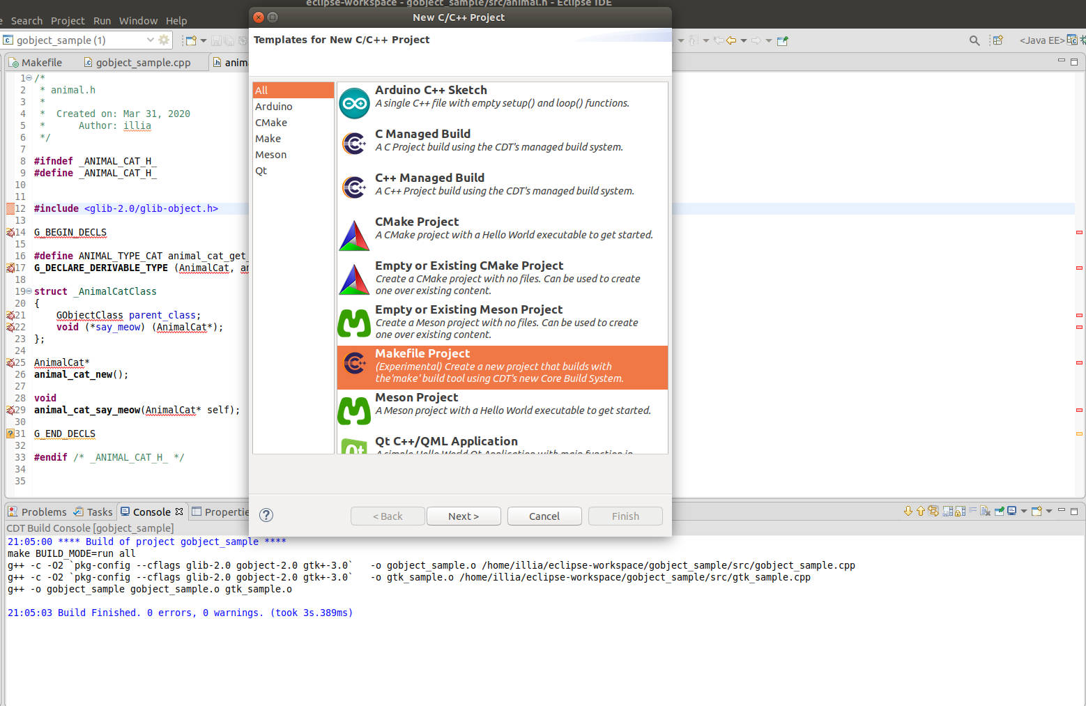This screenshot has height=706, width=1086.
Task: Filter templates by Meson category
Action: [293, 154]
